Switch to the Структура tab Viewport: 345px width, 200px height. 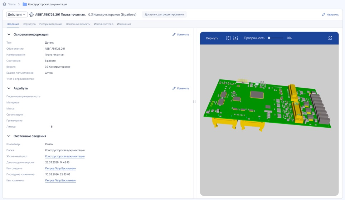tap(29, 24)
